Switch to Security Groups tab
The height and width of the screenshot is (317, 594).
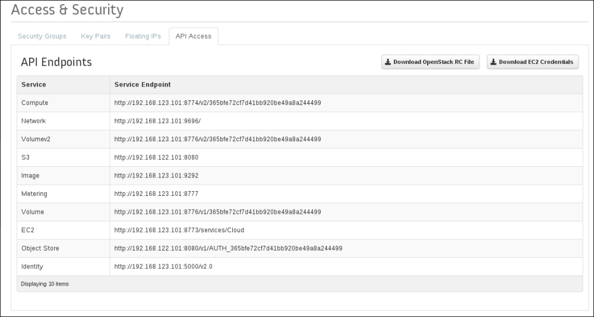click(42, 36)
